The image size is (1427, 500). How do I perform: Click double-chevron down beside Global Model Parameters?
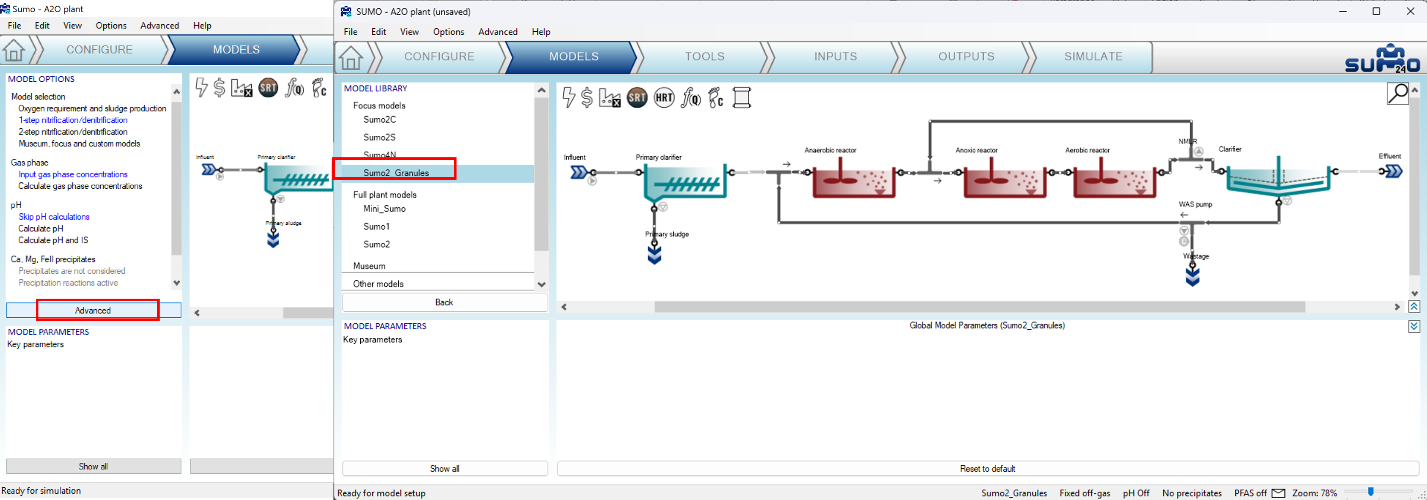1414,327
